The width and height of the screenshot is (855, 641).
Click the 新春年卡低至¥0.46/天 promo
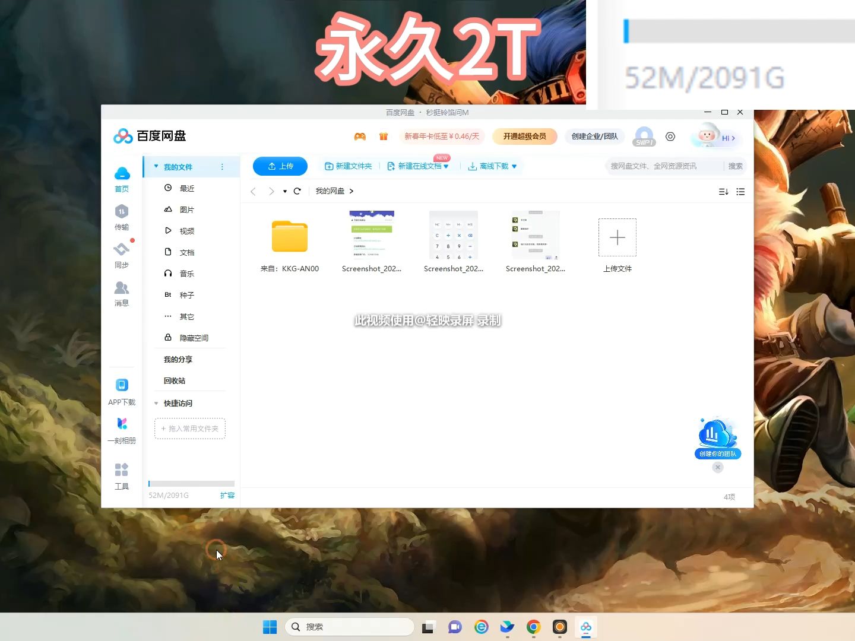click(x=442, y=137)
